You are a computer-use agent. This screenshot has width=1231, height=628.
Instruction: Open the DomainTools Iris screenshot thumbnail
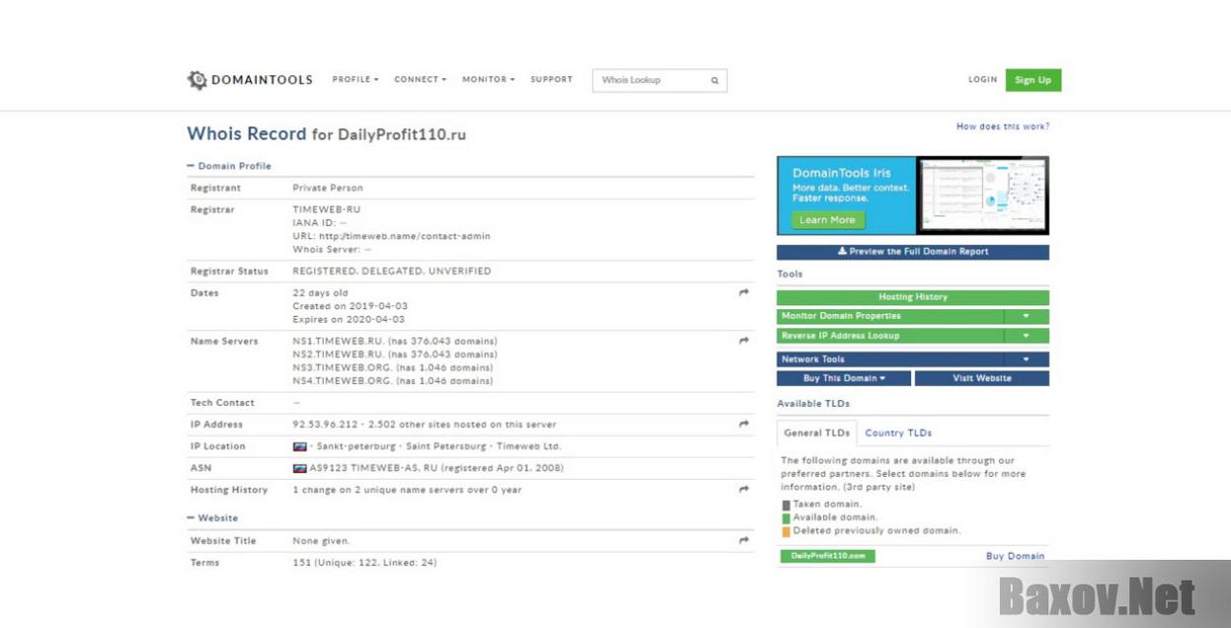point(980,195)
